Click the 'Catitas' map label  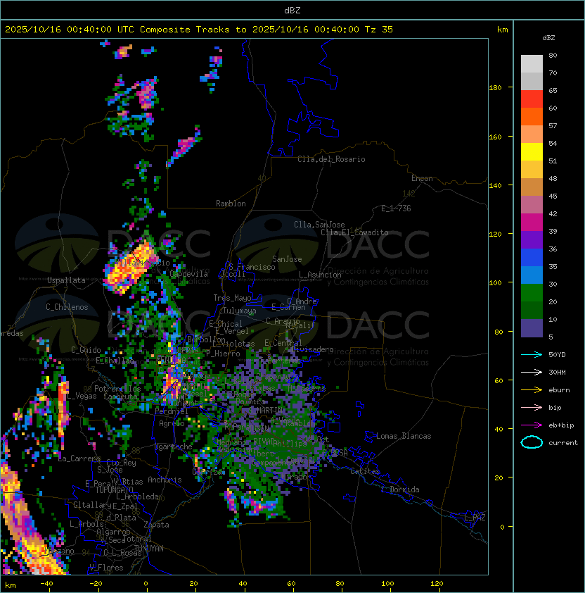pos(365,471)
